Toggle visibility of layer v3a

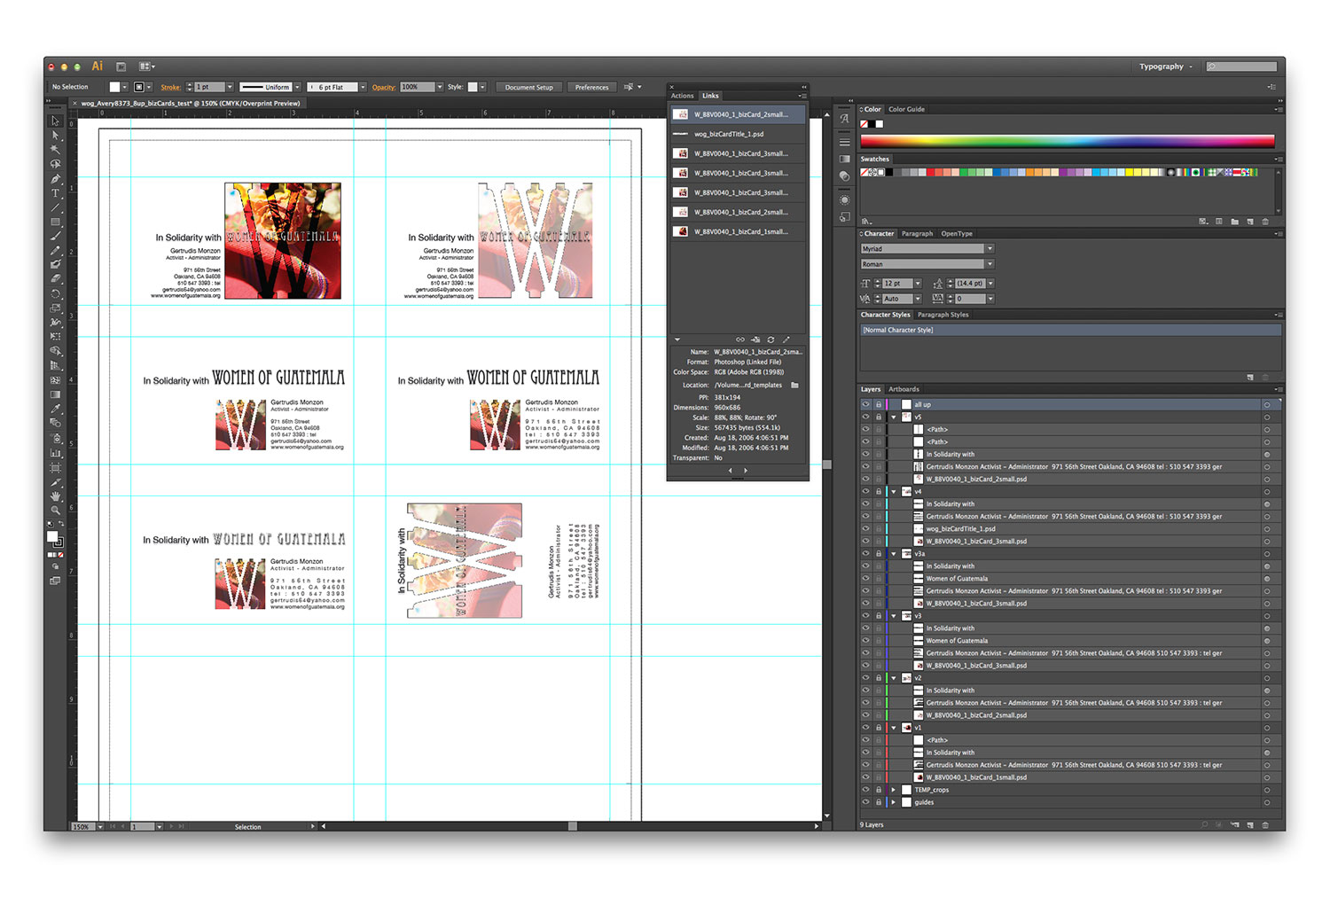pyautogui.click(x=866, y=553)
